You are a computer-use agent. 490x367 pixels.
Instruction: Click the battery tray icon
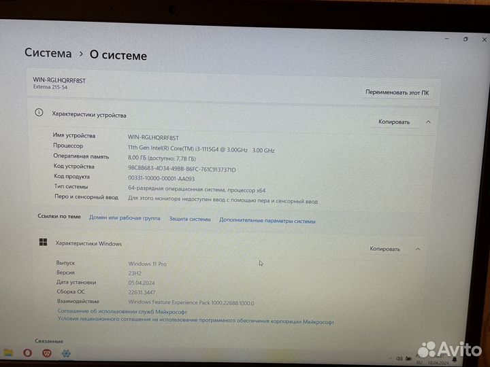[x=408, y=359]
